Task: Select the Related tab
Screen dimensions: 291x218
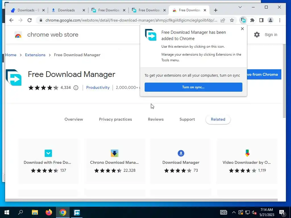Action: click(218, 120)
